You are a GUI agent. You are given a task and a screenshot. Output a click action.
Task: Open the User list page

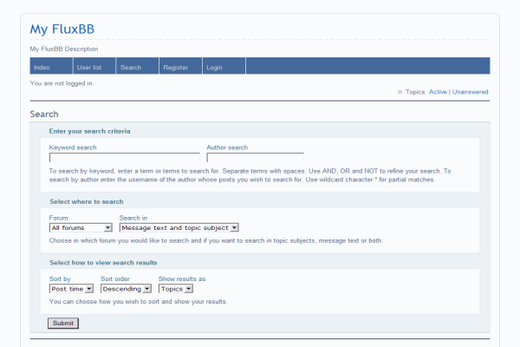(89, 67)
